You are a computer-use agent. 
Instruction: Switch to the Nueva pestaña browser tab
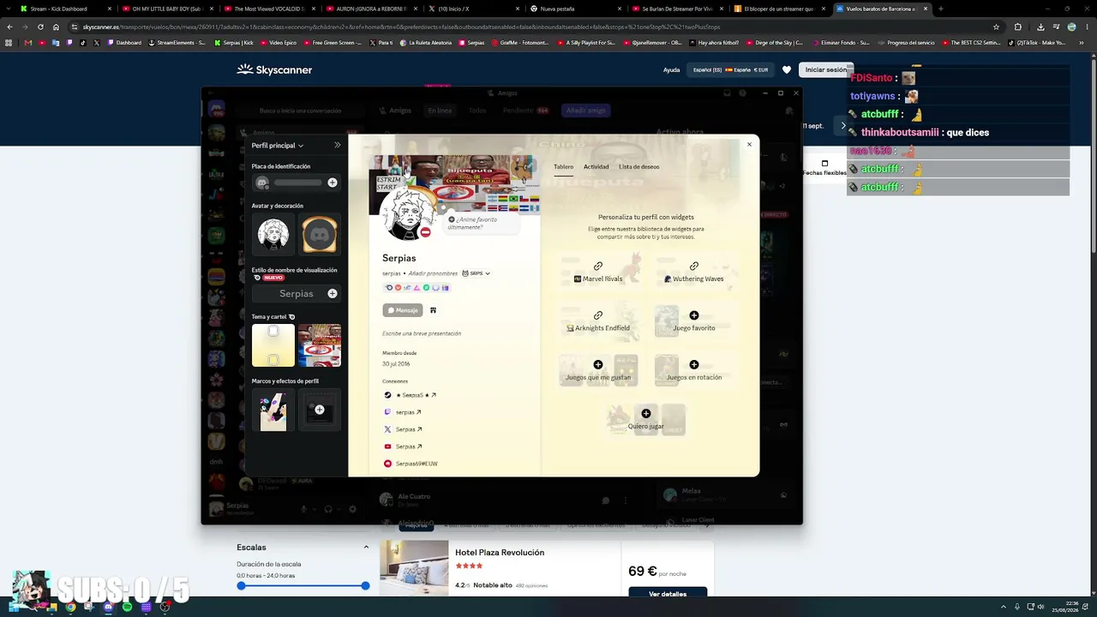click(576, 9)
